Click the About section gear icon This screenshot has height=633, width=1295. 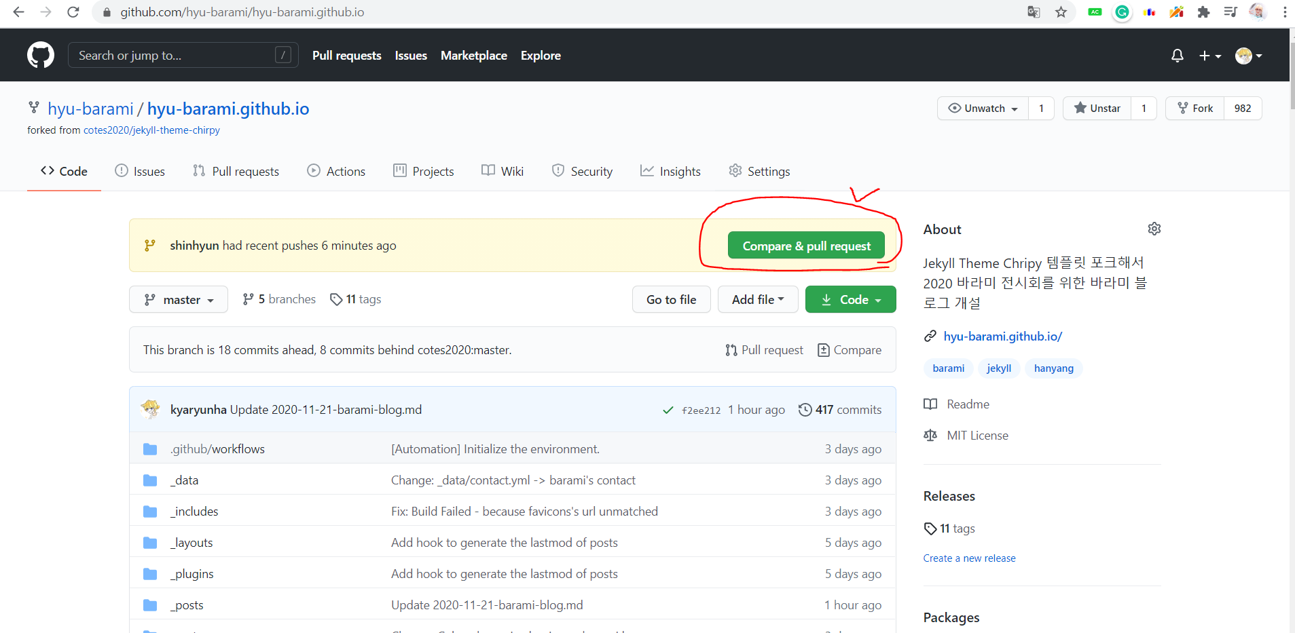click(1154, 229)
